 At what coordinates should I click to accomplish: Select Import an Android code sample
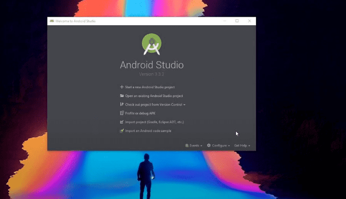click(x=148, y=131)
